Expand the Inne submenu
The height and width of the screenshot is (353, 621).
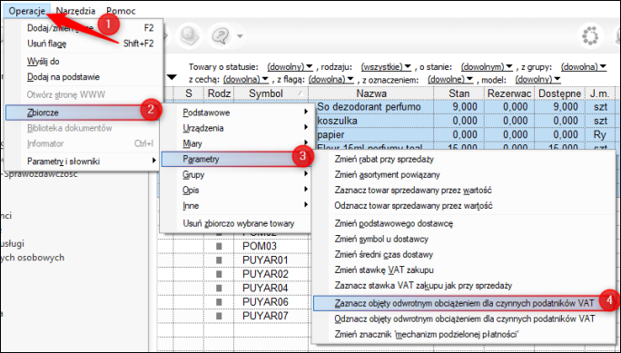coord(236,206)
